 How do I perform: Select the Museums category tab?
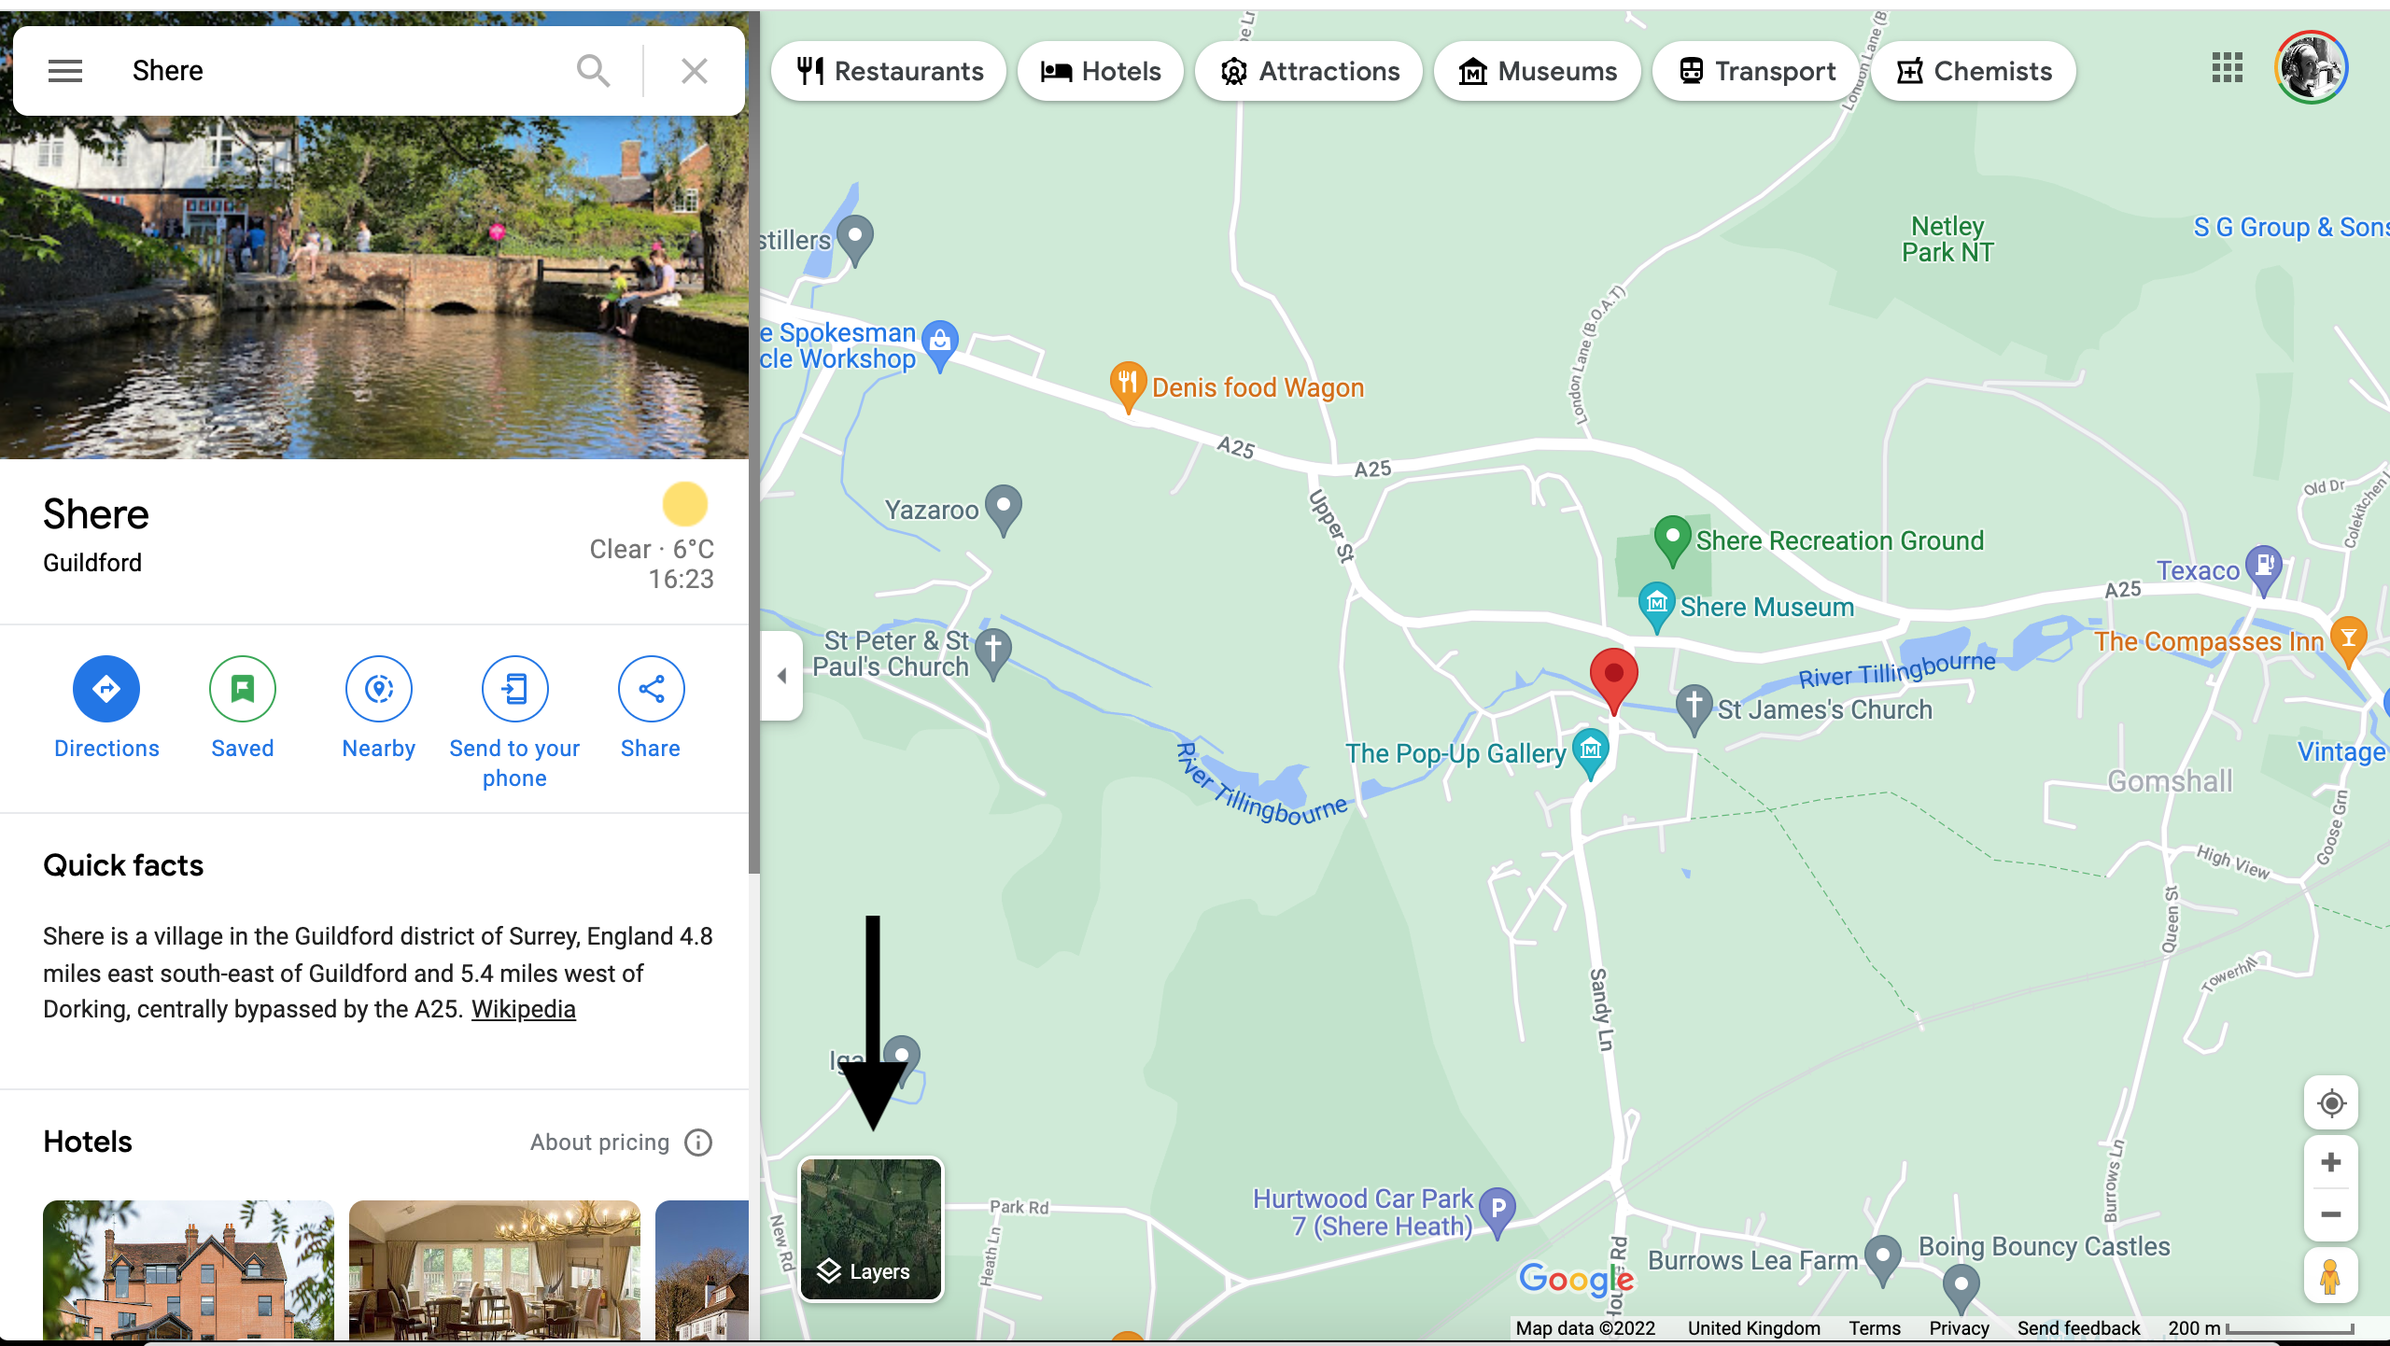[1535, 71]
